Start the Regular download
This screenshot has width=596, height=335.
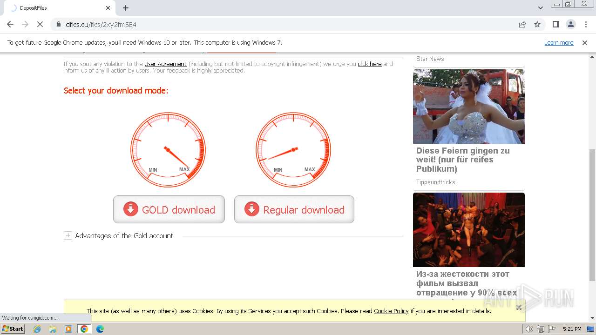coord(294,209)
